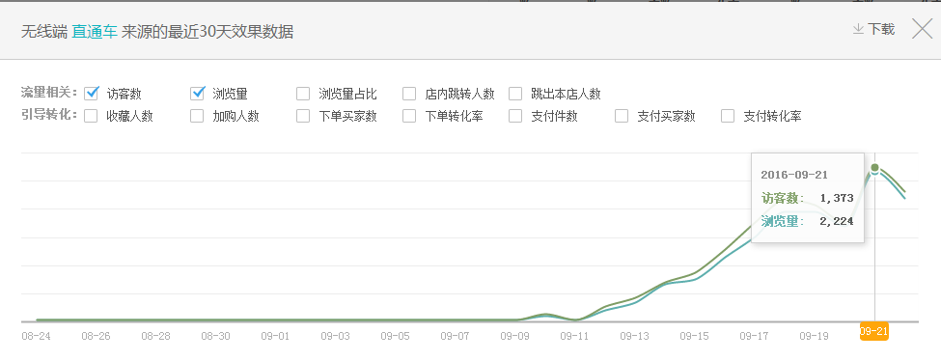The height and width of the screenshot is (361, 941).
Task: Tick the 收藏人数 checkbox
Action: point(92,116)
